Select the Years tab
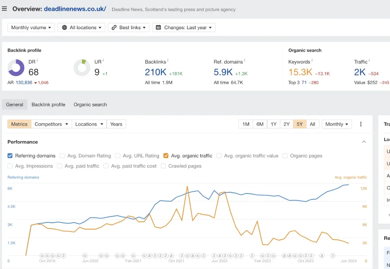Screen dimensions: 390x269 (117, 124)
